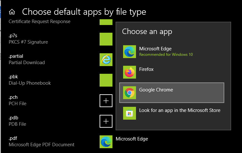The image size is (242, 153).
Task: Select Microsoft Edge label in chooser
Action: tap(155, 49)
